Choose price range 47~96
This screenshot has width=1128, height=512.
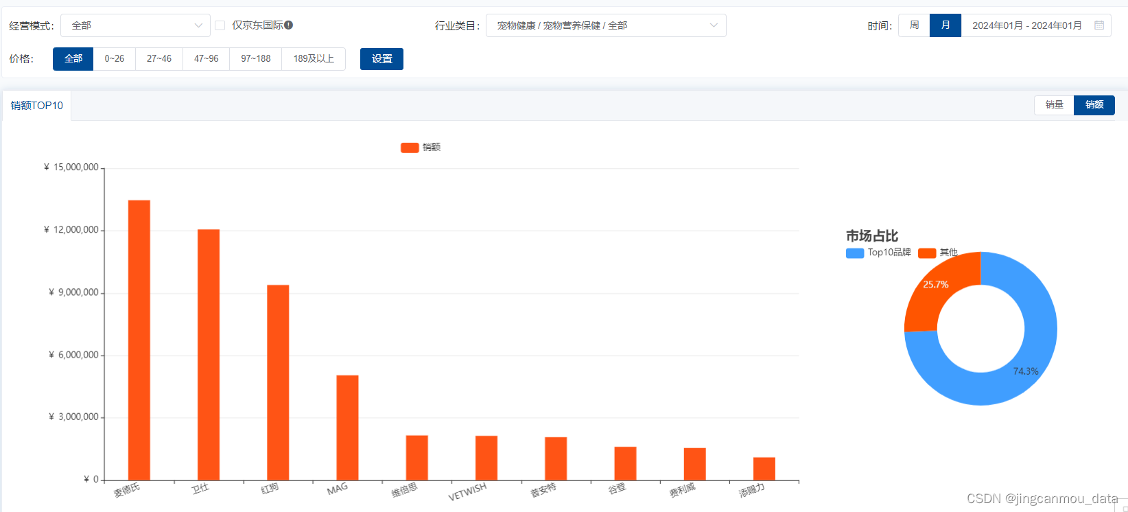[206, 59]
